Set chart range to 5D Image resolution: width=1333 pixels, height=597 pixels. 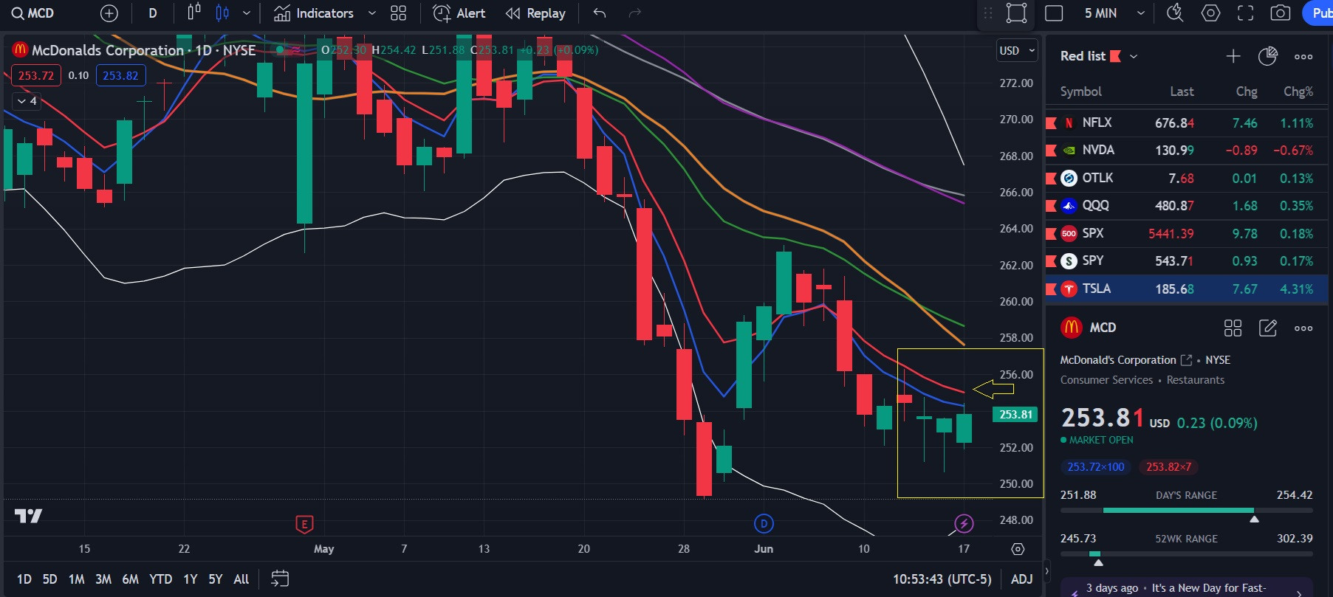pyautogui.click(x=49, y=579)
